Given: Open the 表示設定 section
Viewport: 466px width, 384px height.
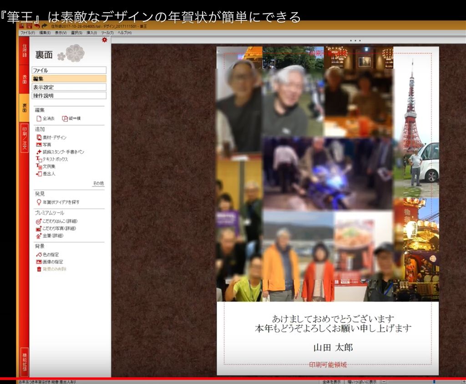Looking at the screenshot, I should (69, 87).
